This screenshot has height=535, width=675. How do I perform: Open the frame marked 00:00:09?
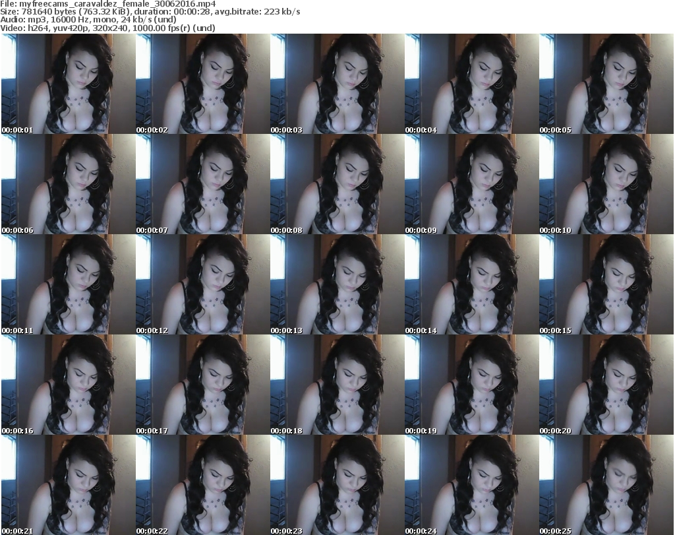471,184
